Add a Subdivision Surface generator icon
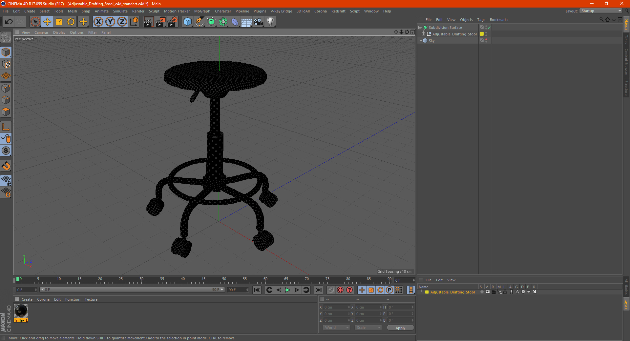 point(211,22)
